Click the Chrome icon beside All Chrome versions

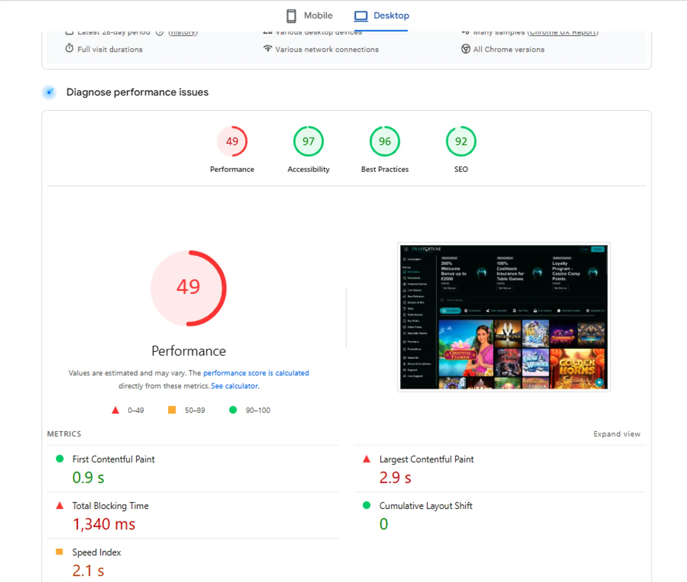point(465,49)
